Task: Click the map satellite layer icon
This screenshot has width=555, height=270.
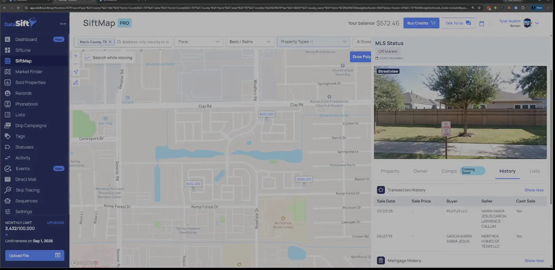Action: pyautogui.click(x=76, y=83)
